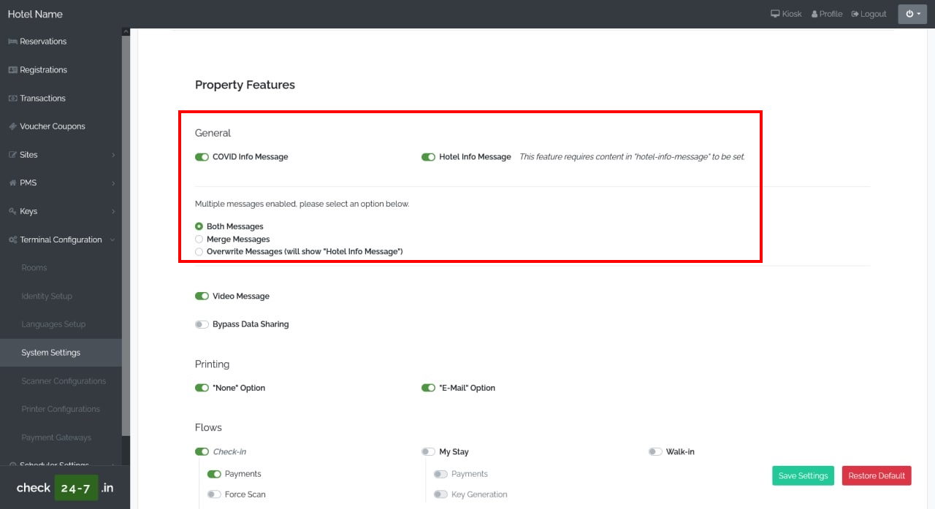Click the PMS home icon in sidebar
935x509 pixels.
click(12, 183)
